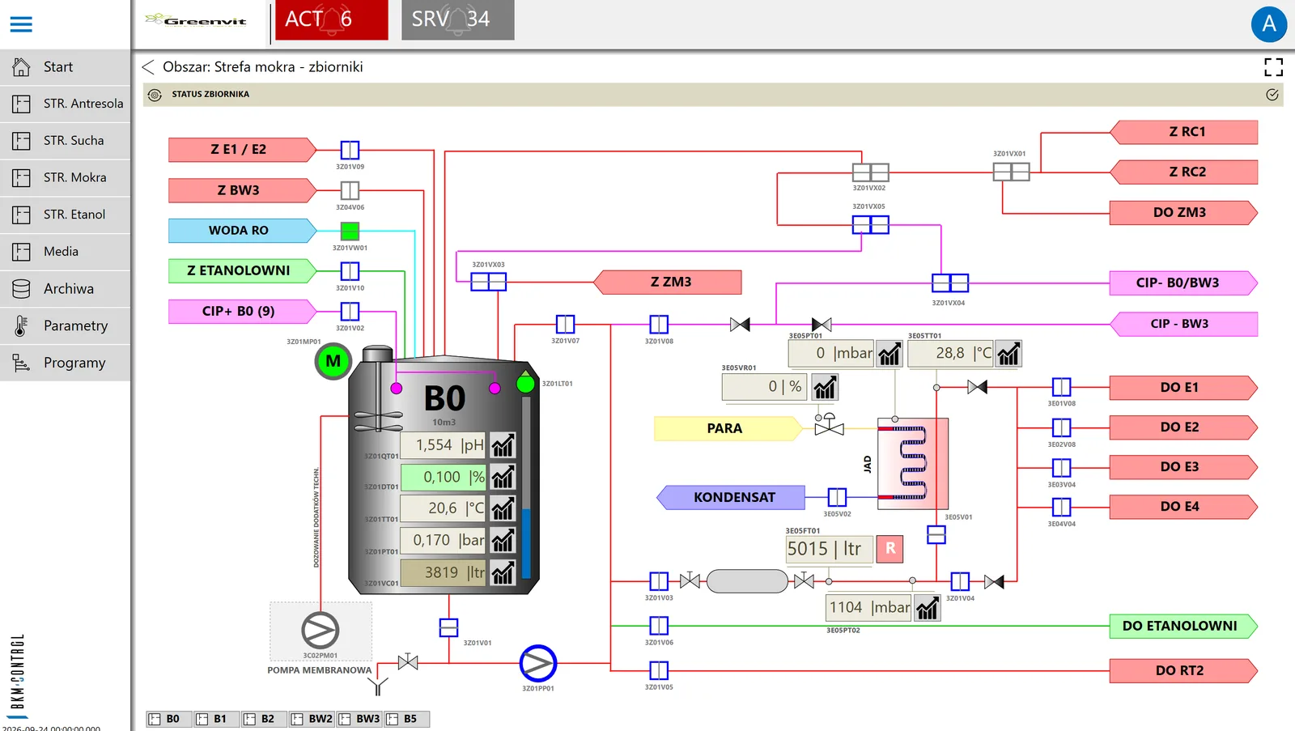Expand the Status zbiornika bar checkmark

[x=1272, y=95]
